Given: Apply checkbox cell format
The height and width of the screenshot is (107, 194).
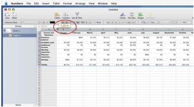Looking at the screenshot, I should point(120,22).
